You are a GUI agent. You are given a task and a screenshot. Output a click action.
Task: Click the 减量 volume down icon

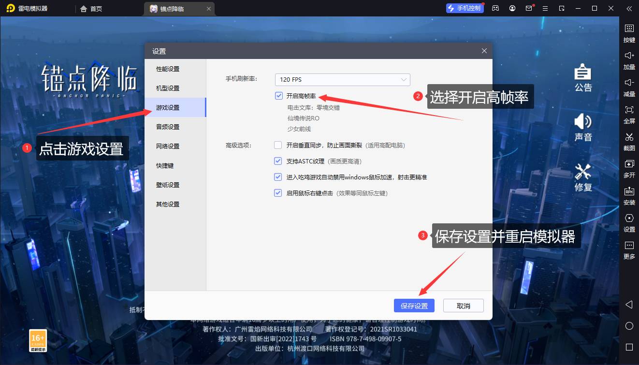(x=629, y=83)
